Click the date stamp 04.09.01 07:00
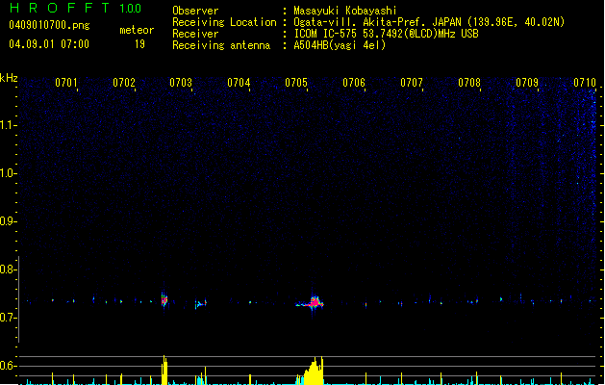 coord(49,44)
